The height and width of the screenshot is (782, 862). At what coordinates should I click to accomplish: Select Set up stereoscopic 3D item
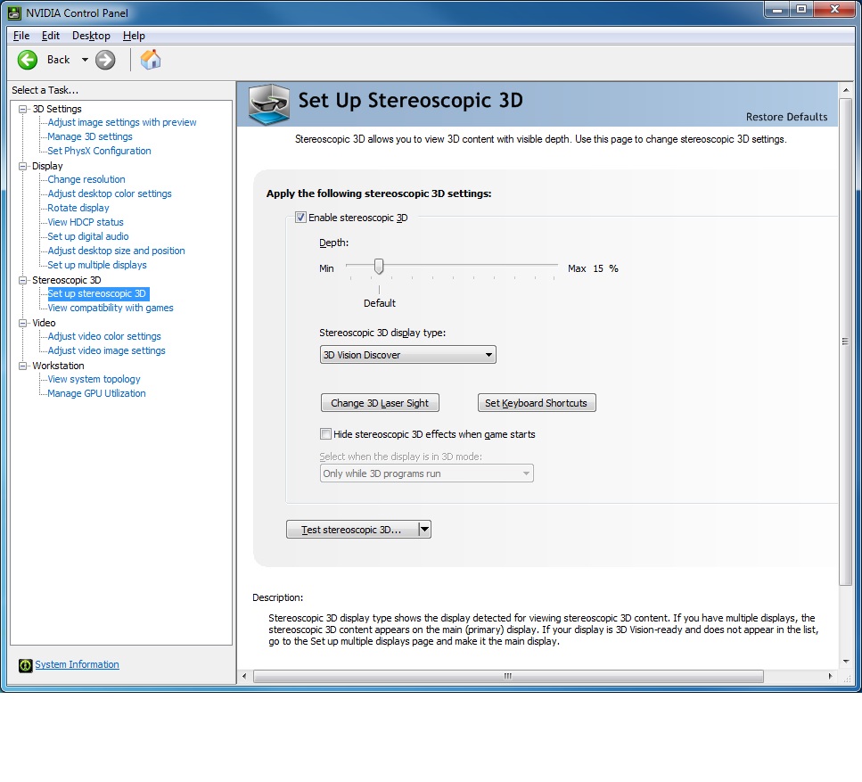coord(97,293)
